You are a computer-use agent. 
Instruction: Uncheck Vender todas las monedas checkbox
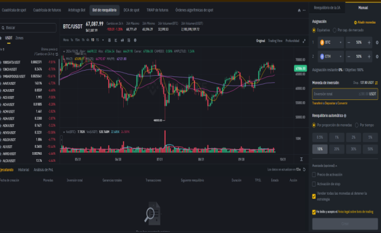click(314, 196)
